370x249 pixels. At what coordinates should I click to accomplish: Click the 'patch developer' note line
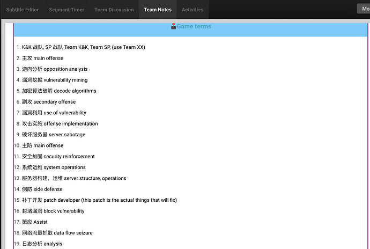pyautogui.click(x=99, y=200)
